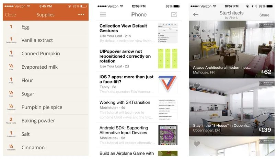Viewport: 277px width, 159px height.
Task: Tap the checkmark box icon in iPhone header
Action: tap(174, 14)
